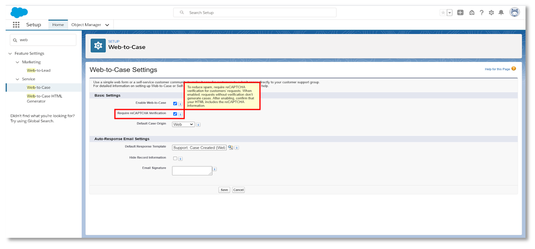Click the 'Auto-Response Email Settings' header
535x249 pixels.
(122, 139)
